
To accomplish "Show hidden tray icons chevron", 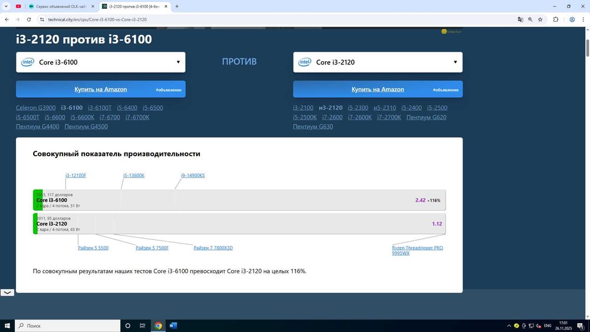I will (509, 326).
